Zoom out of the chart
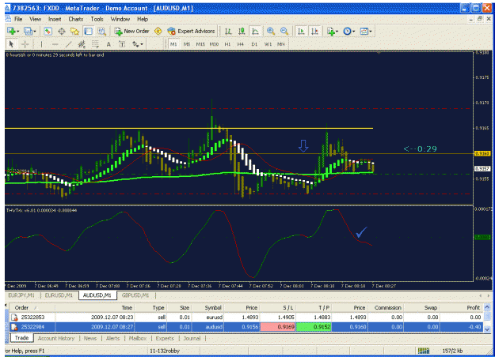 click(x=284, y=31)
